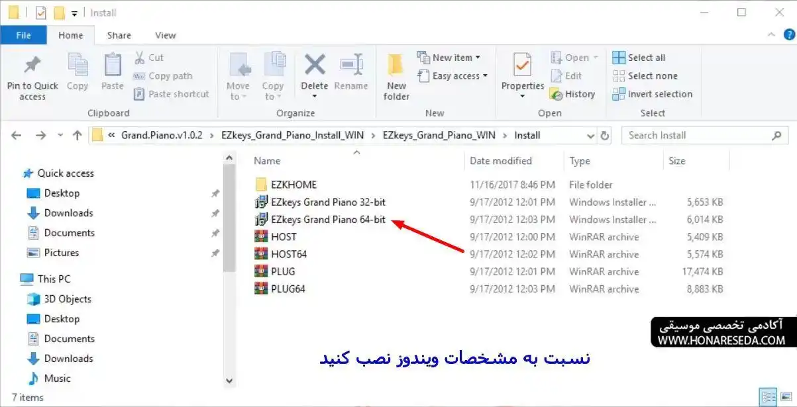Click the Properties checkmark icon
This screenshot has width=797, height=407.
(x=523, y=64)
